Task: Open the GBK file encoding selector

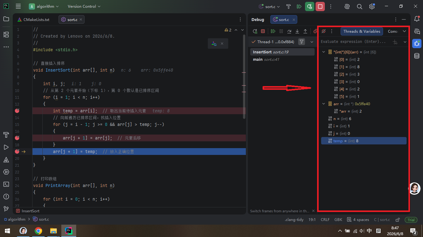Action: 338,220
